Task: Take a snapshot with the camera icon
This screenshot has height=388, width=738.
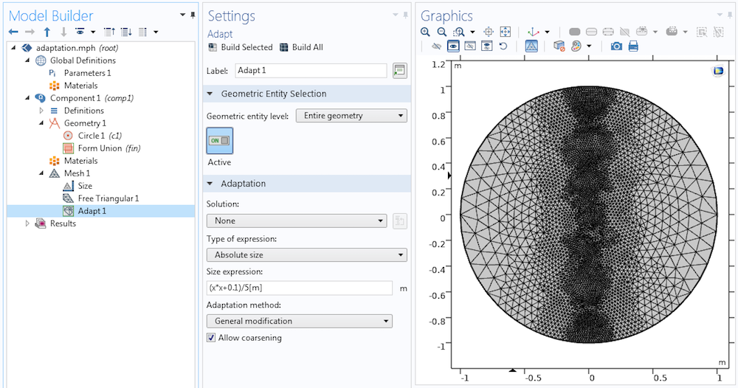Action: click(x=616, y=46)
